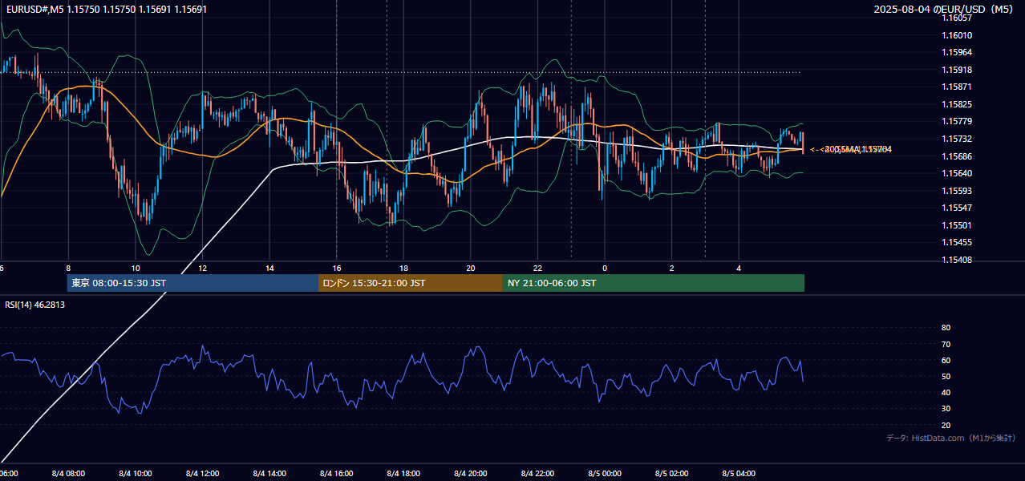Screen dimensions: 1025x481
Task: Click RSI scale value 70
Action: click(x=946, y=344)
